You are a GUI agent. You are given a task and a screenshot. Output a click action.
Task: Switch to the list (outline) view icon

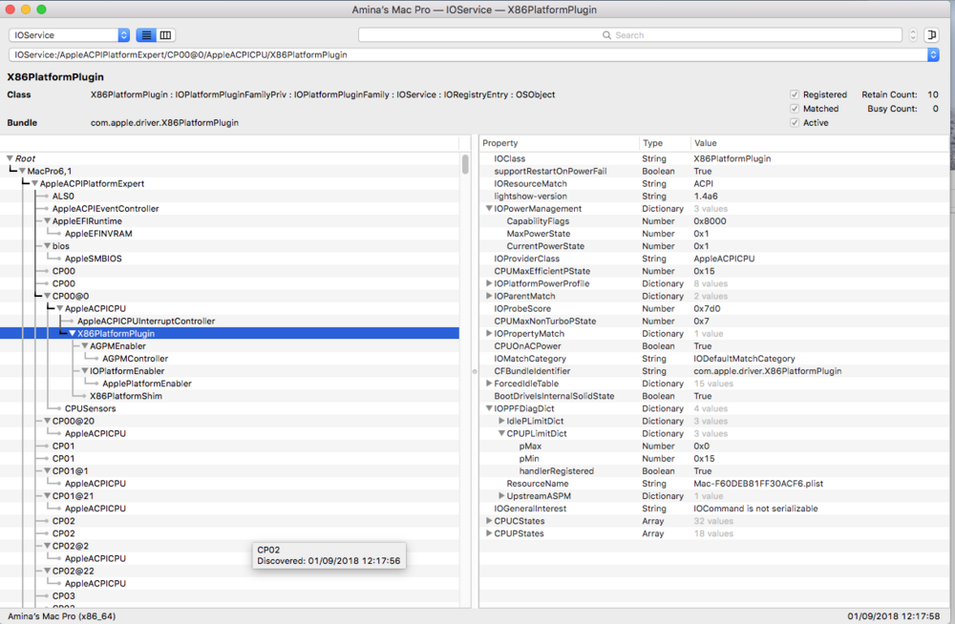[x=146, y=35]
